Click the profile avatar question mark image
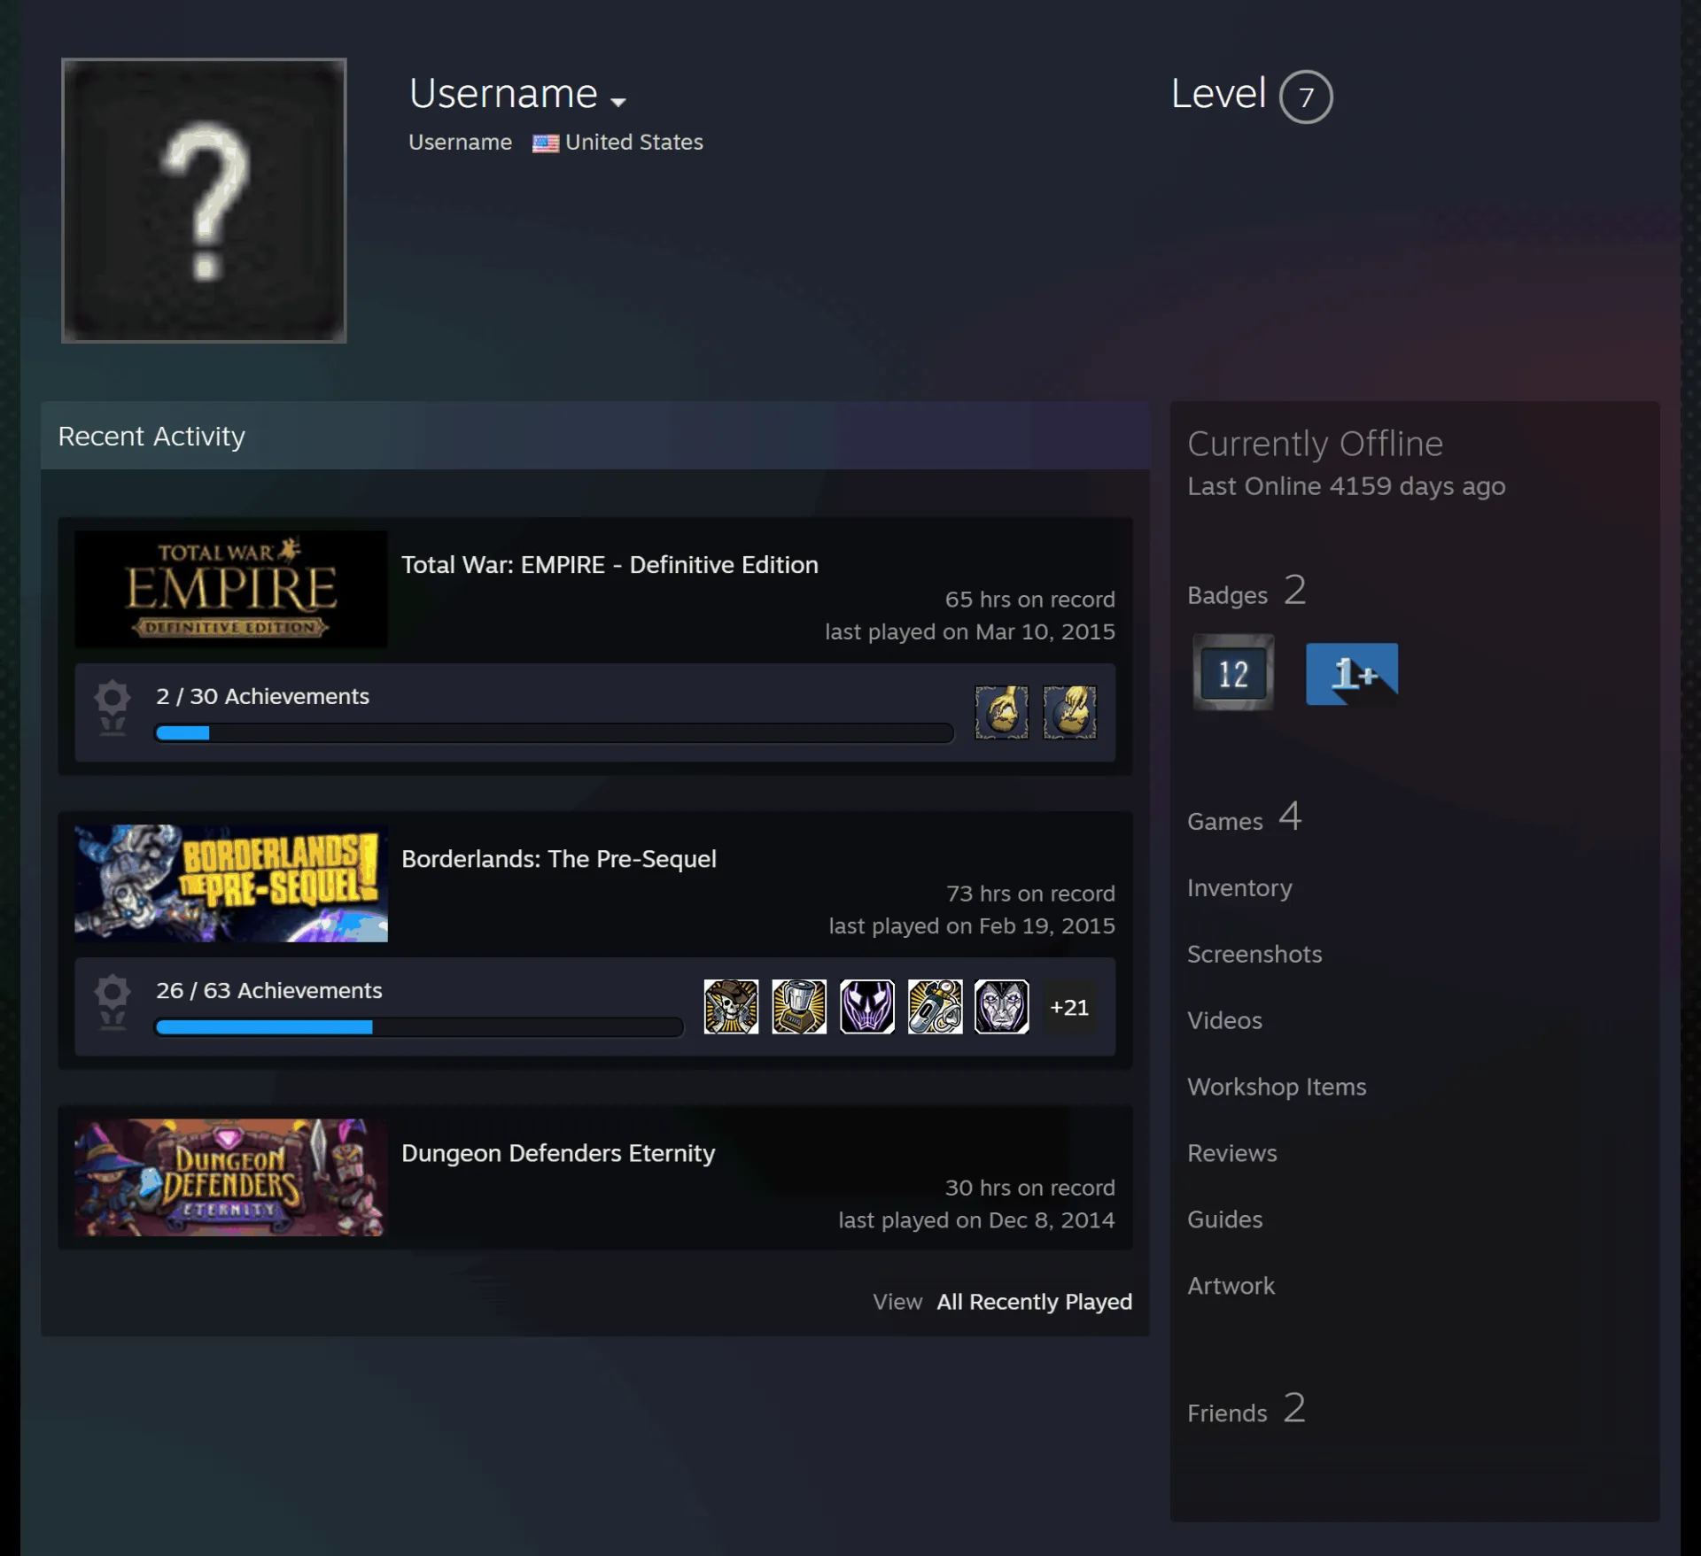The width and height of the screenshot is (1701, 1556). click(204, 200)
